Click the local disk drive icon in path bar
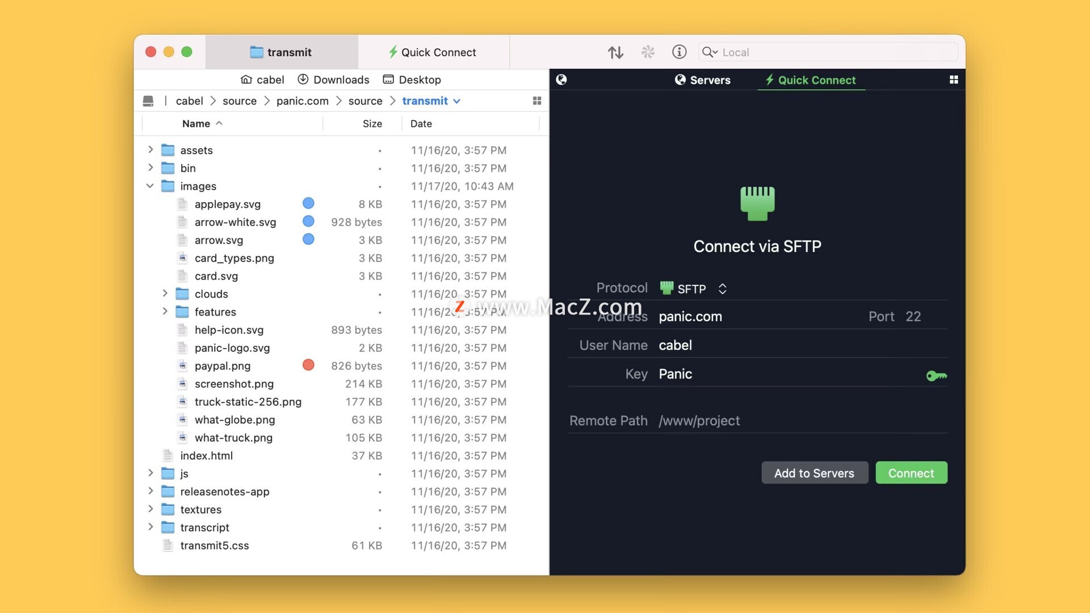1090x613 pixels. (148, 101)
